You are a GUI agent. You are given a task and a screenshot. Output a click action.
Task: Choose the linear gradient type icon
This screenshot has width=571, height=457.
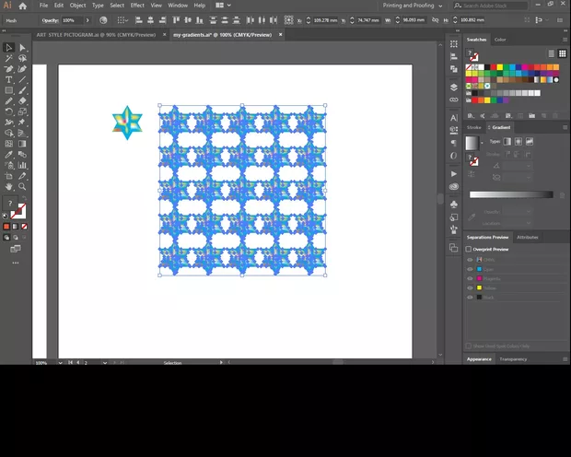507,141
